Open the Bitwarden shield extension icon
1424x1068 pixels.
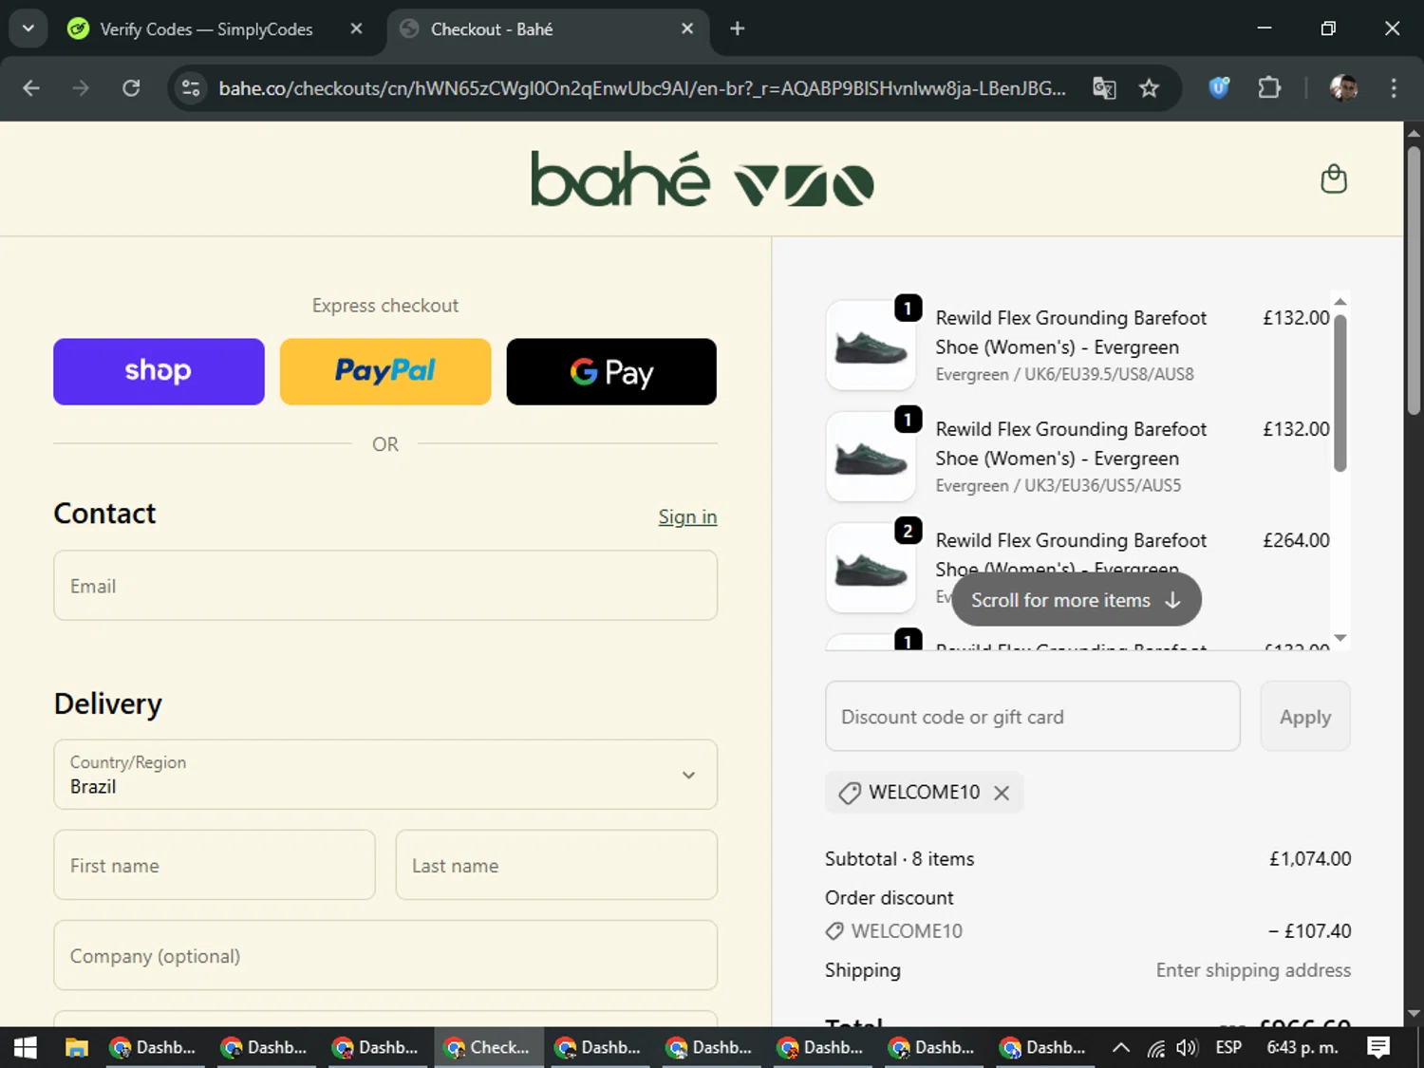coord(1219,88)
